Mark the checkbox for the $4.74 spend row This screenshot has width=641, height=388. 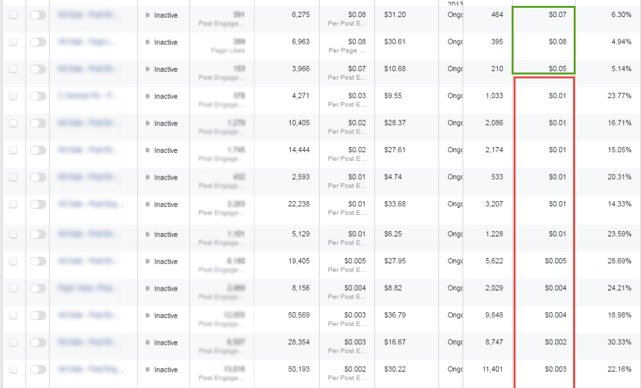pyautogui.click(x=13, y=178)
